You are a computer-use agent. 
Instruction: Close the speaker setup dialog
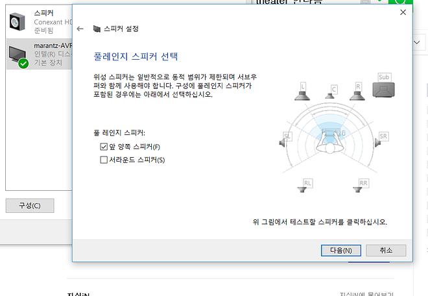point(403,12)
